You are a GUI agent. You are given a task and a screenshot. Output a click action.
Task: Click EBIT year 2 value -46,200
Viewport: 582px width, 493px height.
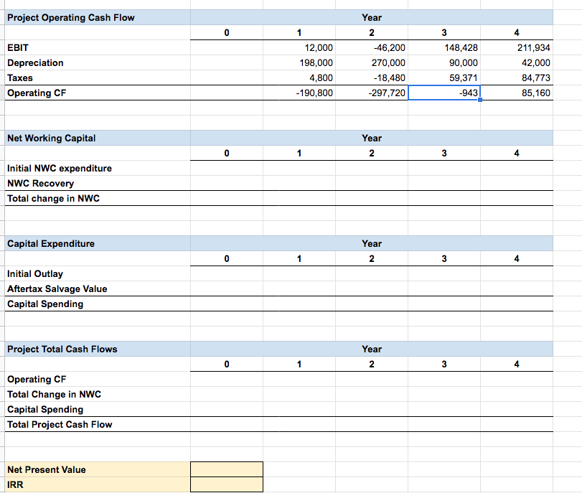click(390, 48)
